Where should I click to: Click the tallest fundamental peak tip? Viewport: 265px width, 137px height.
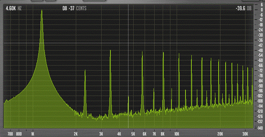[42, 10]
